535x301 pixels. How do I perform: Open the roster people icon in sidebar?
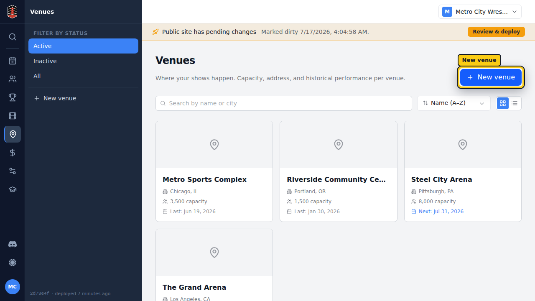pyautogui.click(x=13, y=79)
